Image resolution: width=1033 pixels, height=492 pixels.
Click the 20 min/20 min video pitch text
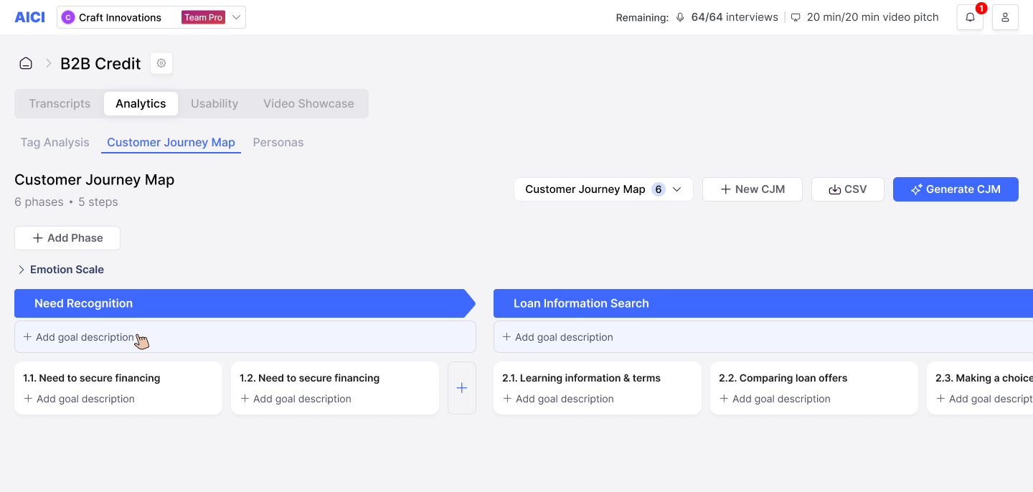[872, 17]
